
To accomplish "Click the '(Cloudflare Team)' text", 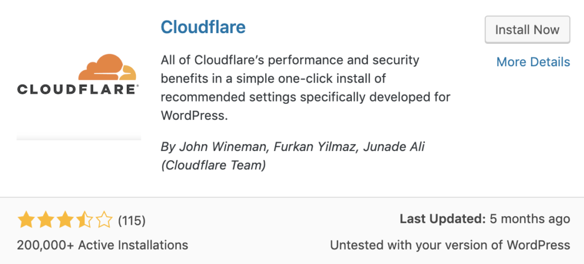I will coord(213,165).
